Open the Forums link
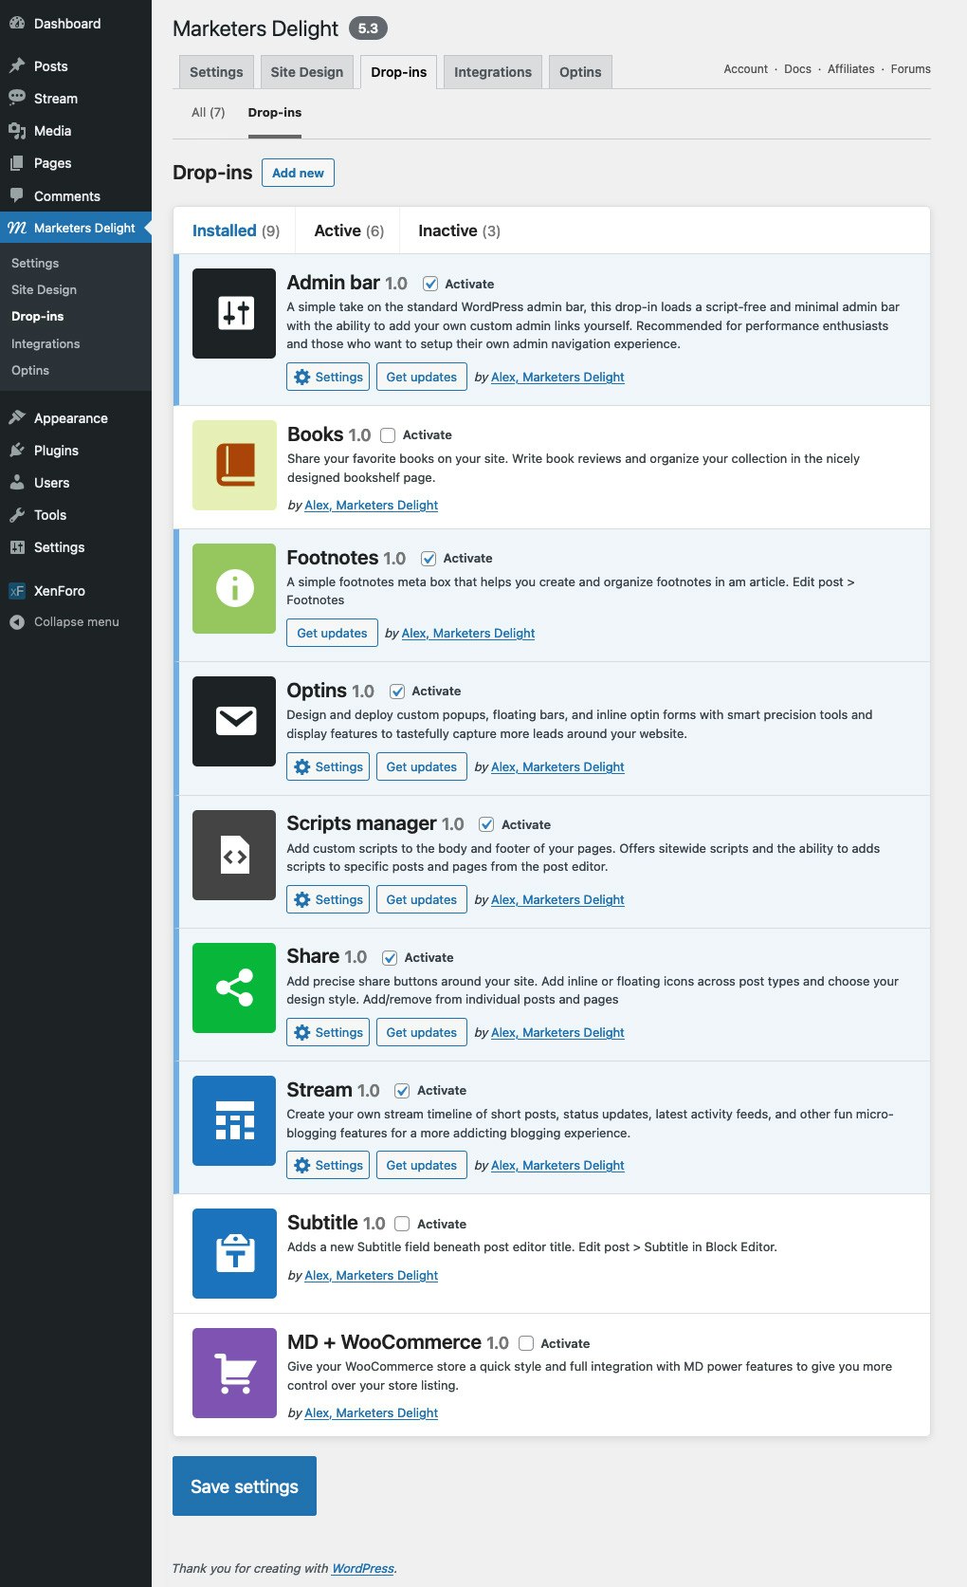 [x=911, y=69]
